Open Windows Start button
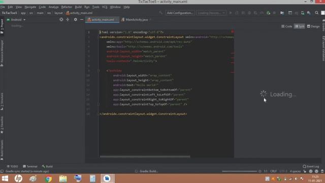325x183 pixels. [x=5, y=178]
